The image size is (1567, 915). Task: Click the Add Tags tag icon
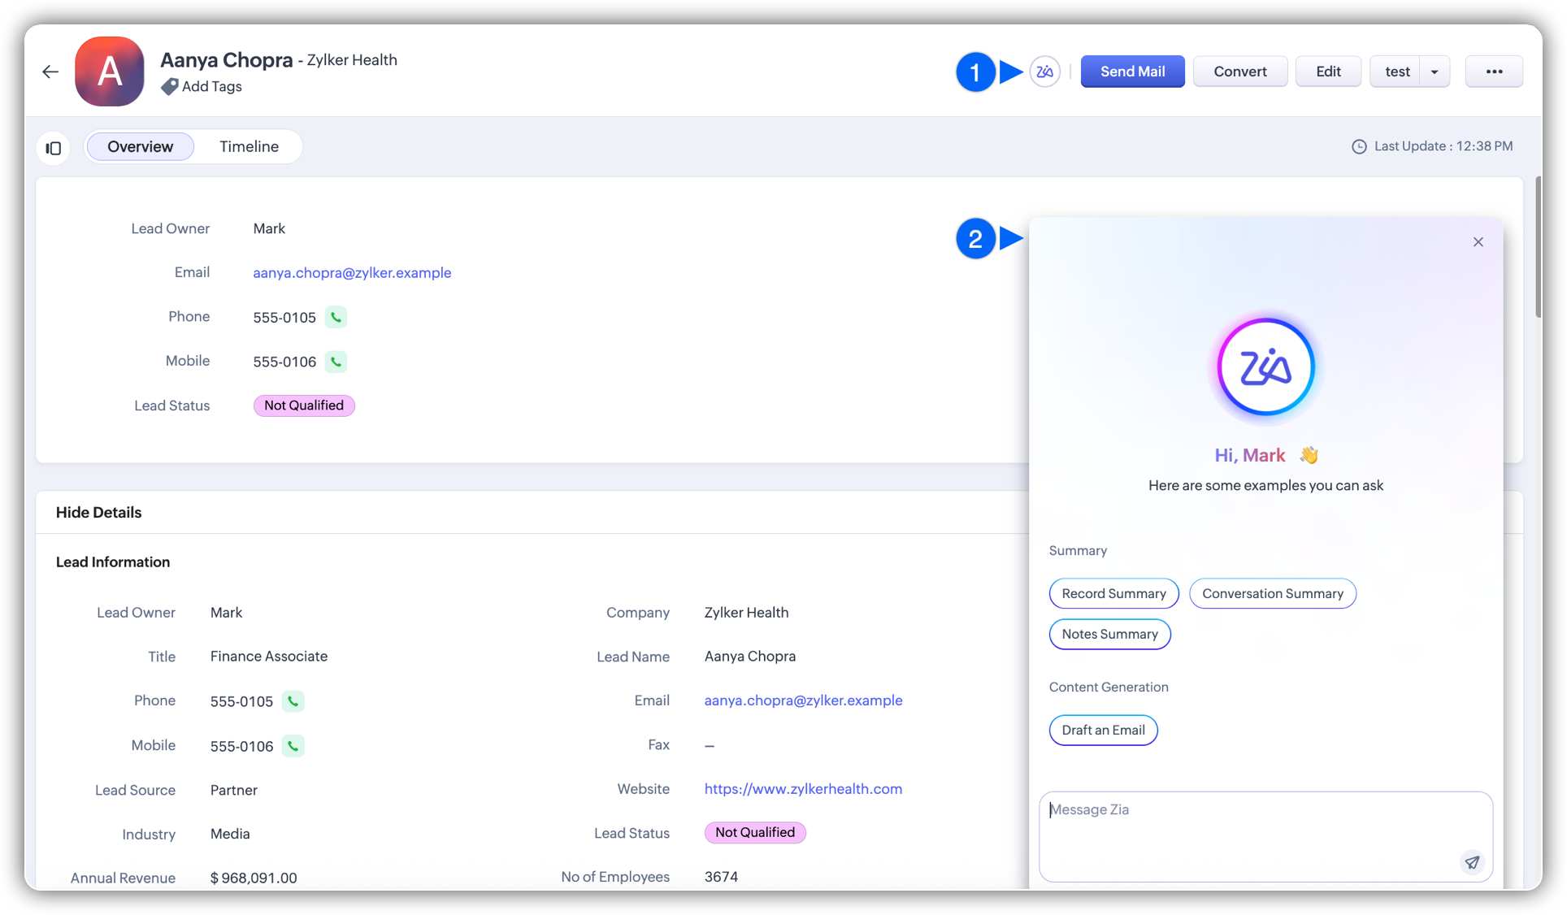tap(169, 86)
